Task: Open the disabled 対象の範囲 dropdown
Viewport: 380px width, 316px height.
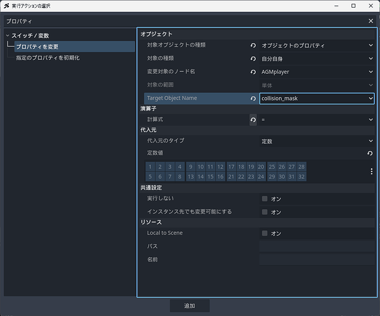Action: 317,85
